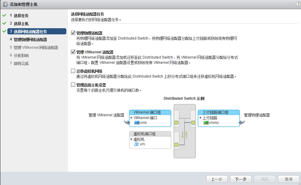Click the green checkmark beside step 1

[4, 15]
